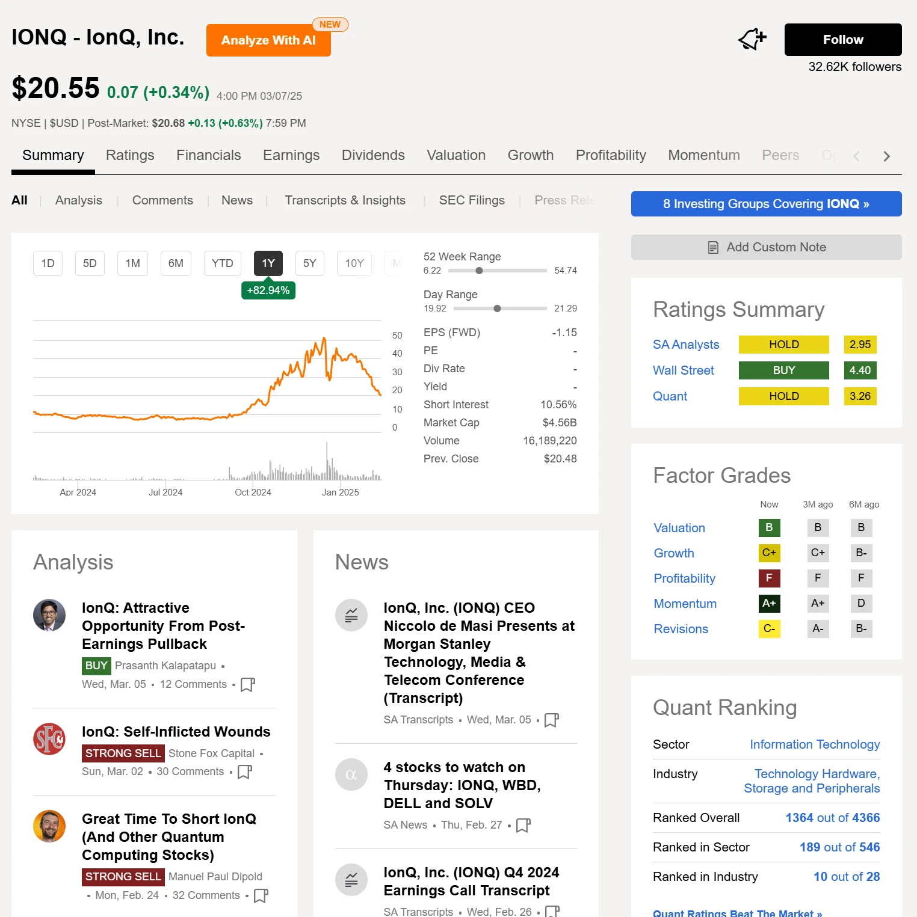Open the 1364 out of 4366 ranking

[833, 818]
